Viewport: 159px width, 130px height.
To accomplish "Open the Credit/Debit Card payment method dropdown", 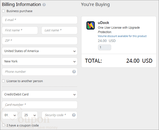I will [40, 94].
